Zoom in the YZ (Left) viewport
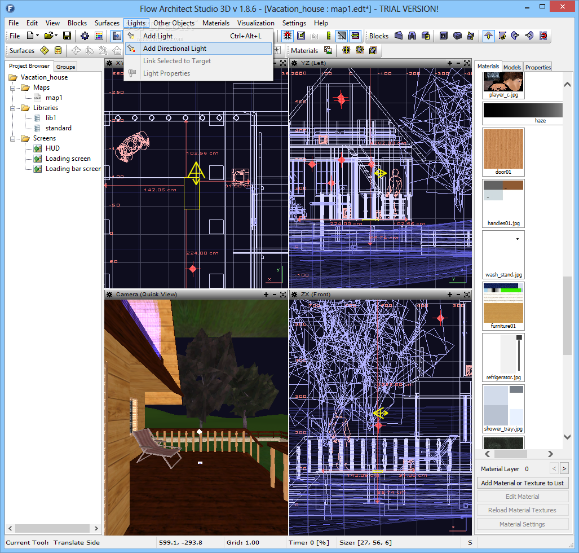 450,63
